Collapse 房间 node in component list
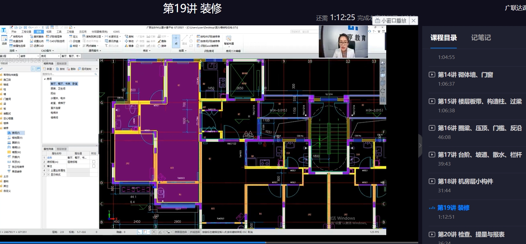The height and width of the screenshot is (244, 526). (45, 79)
